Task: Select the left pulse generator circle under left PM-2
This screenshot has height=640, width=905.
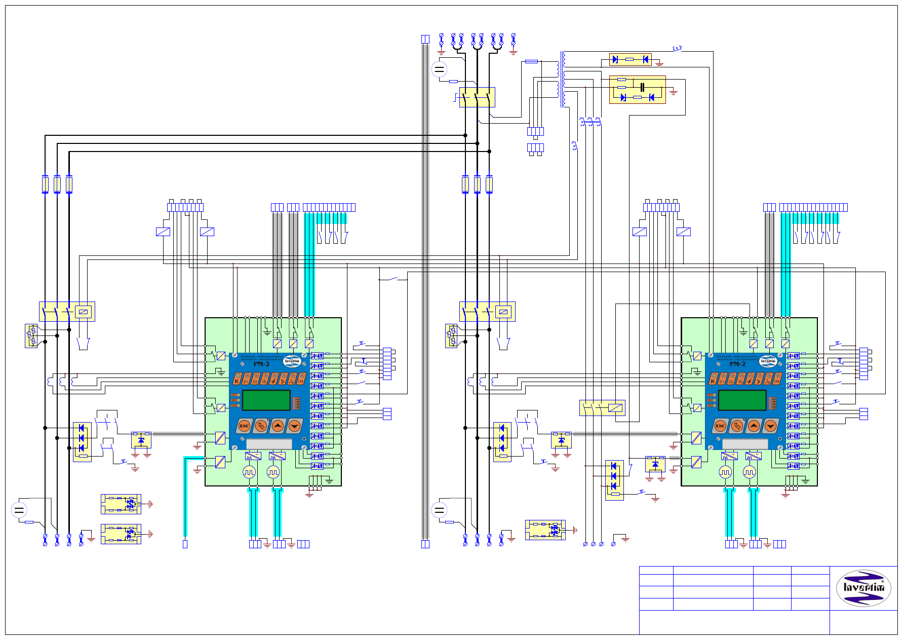Action: point(249,472)
